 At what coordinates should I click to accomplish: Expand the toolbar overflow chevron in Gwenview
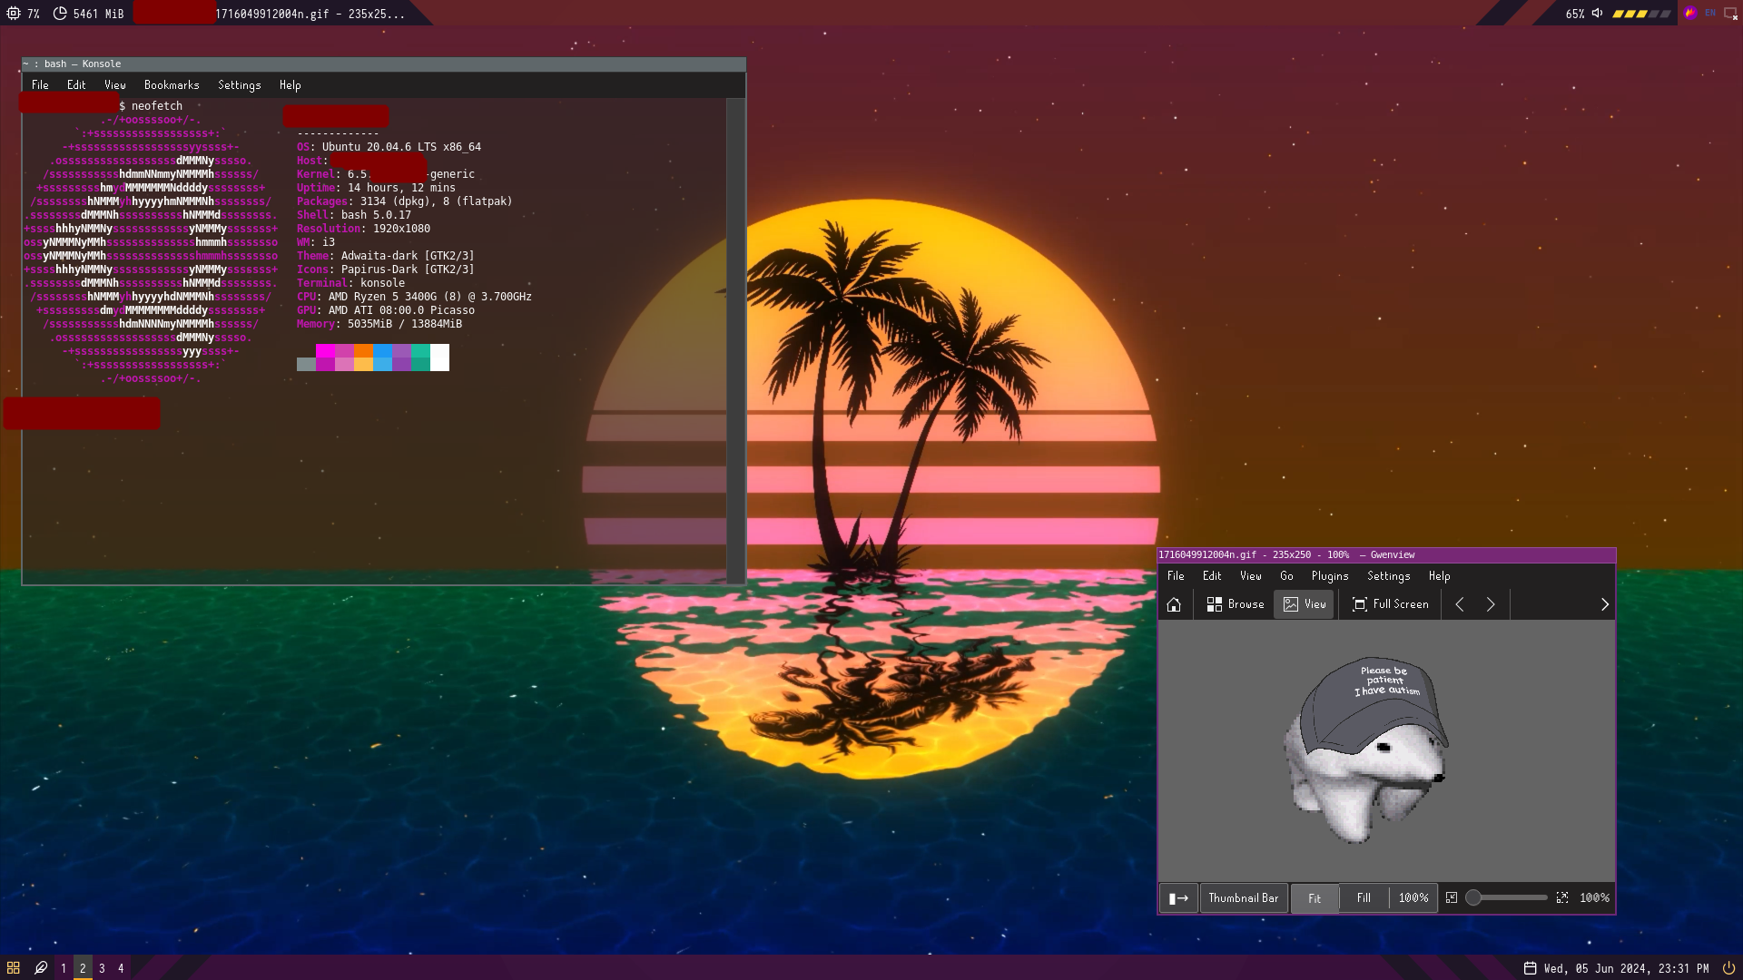click(1603, 603)
